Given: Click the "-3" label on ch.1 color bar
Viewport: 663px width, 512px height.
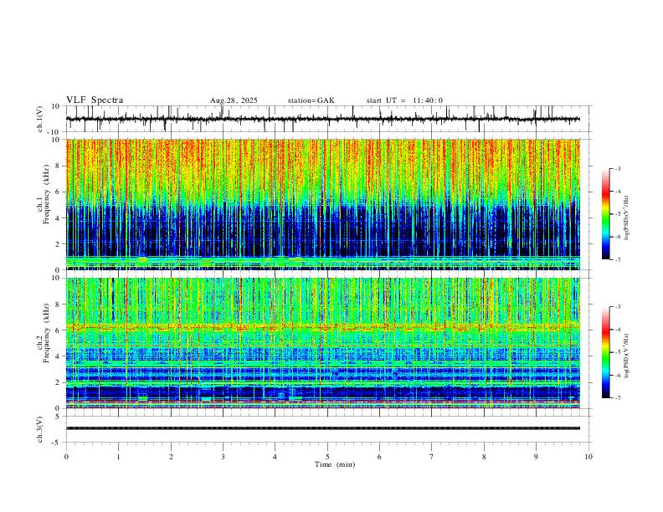Looking at the screenshot, I should tap(618, 168).
